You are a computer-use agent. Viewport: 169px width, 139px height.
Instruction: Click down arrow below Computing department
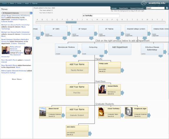coord(101,56)
